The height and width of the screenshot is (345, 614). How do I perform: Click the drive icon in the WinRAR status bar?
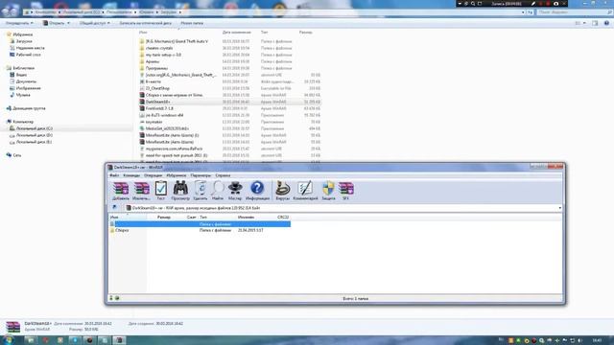coord(111,298)
